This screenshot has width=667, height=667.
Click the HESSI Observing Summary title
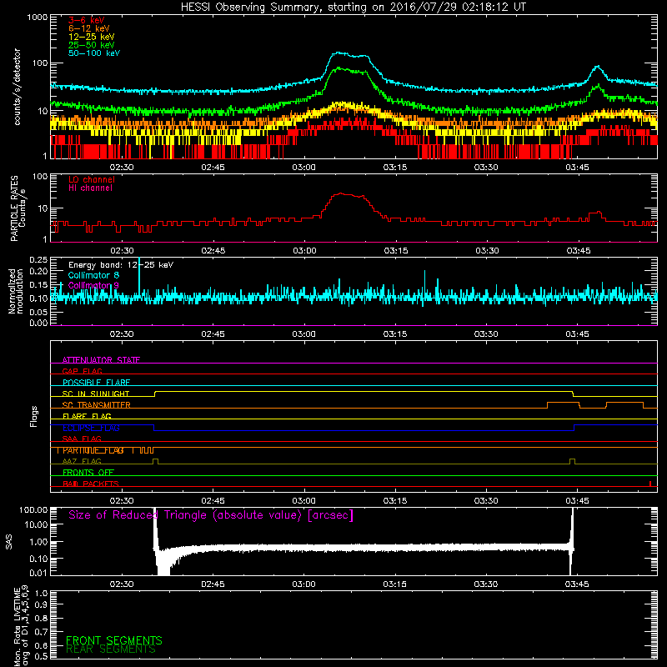click(x=354, y=8)
